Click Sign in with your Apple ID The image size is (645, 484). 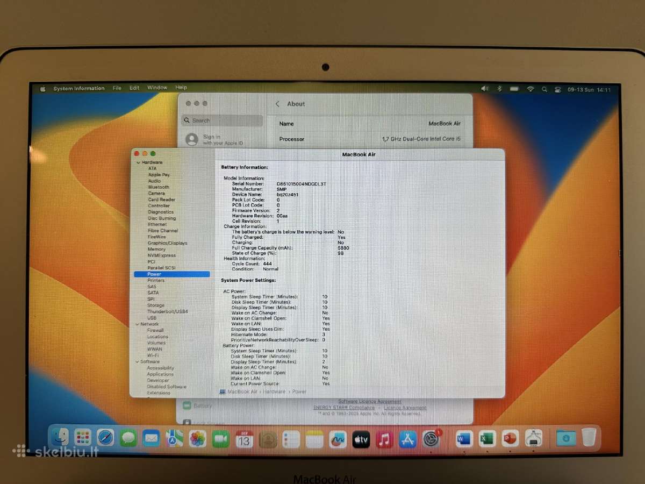[214, 140]
